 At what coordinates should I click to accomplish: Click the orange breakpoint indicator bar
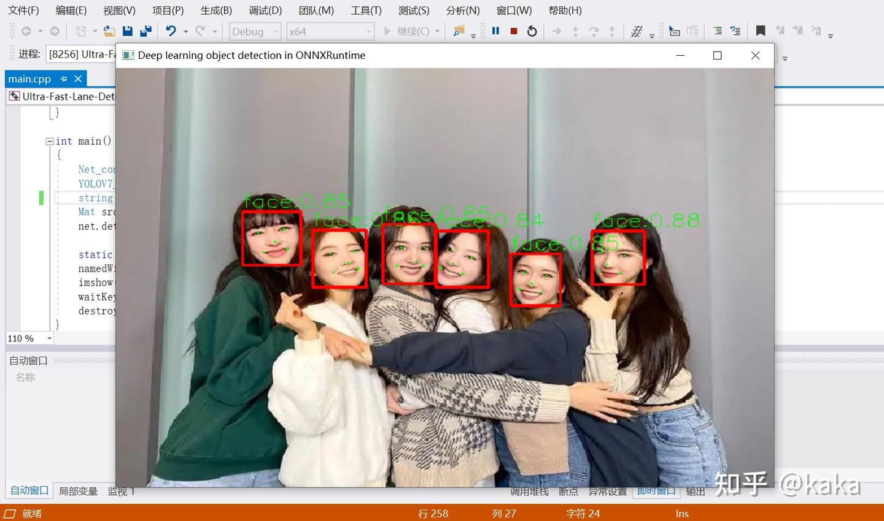41,197
